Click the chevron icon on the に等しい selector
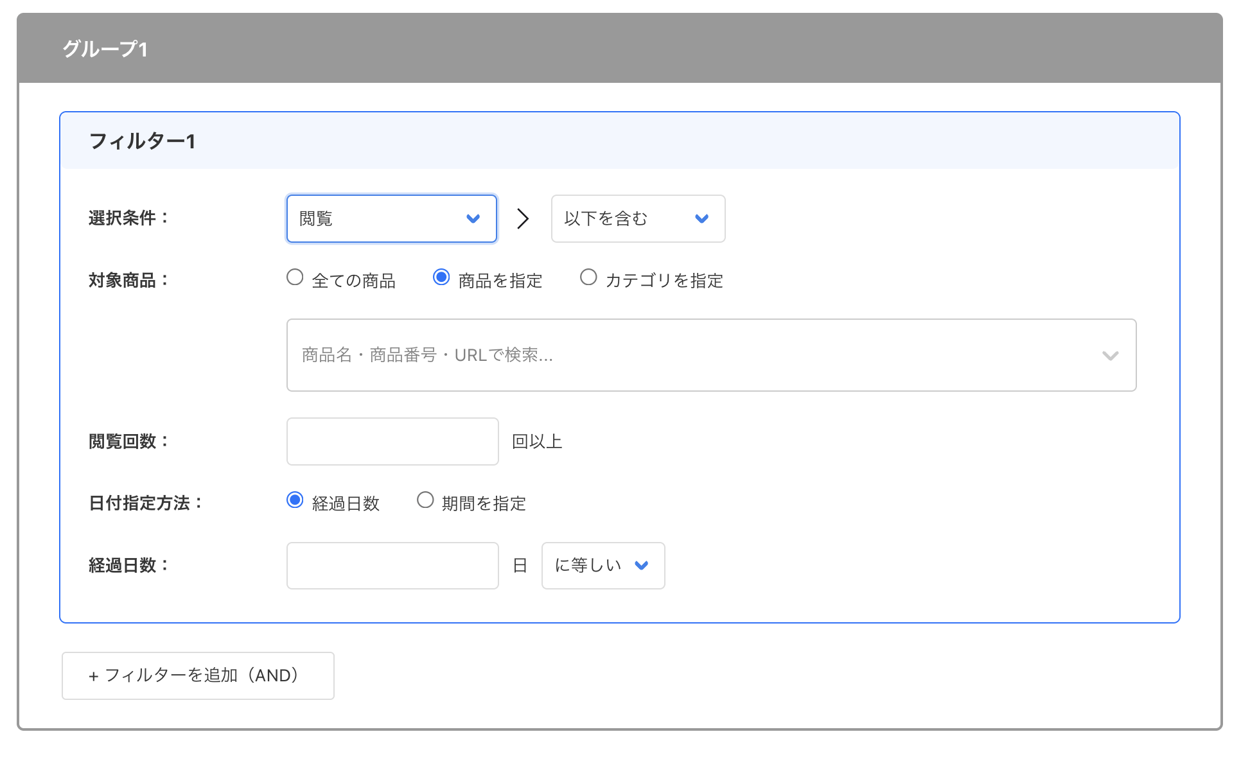This screenshot has height=768, width=1241. coord(641,566)
